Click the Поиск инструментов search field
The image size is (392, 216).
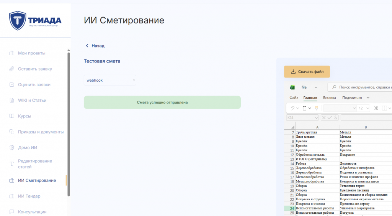360,87
